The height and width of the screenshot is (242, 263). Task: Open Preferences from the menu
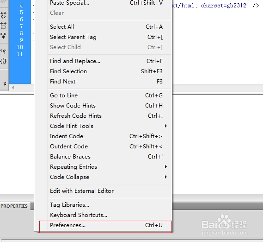click(106, 225)
